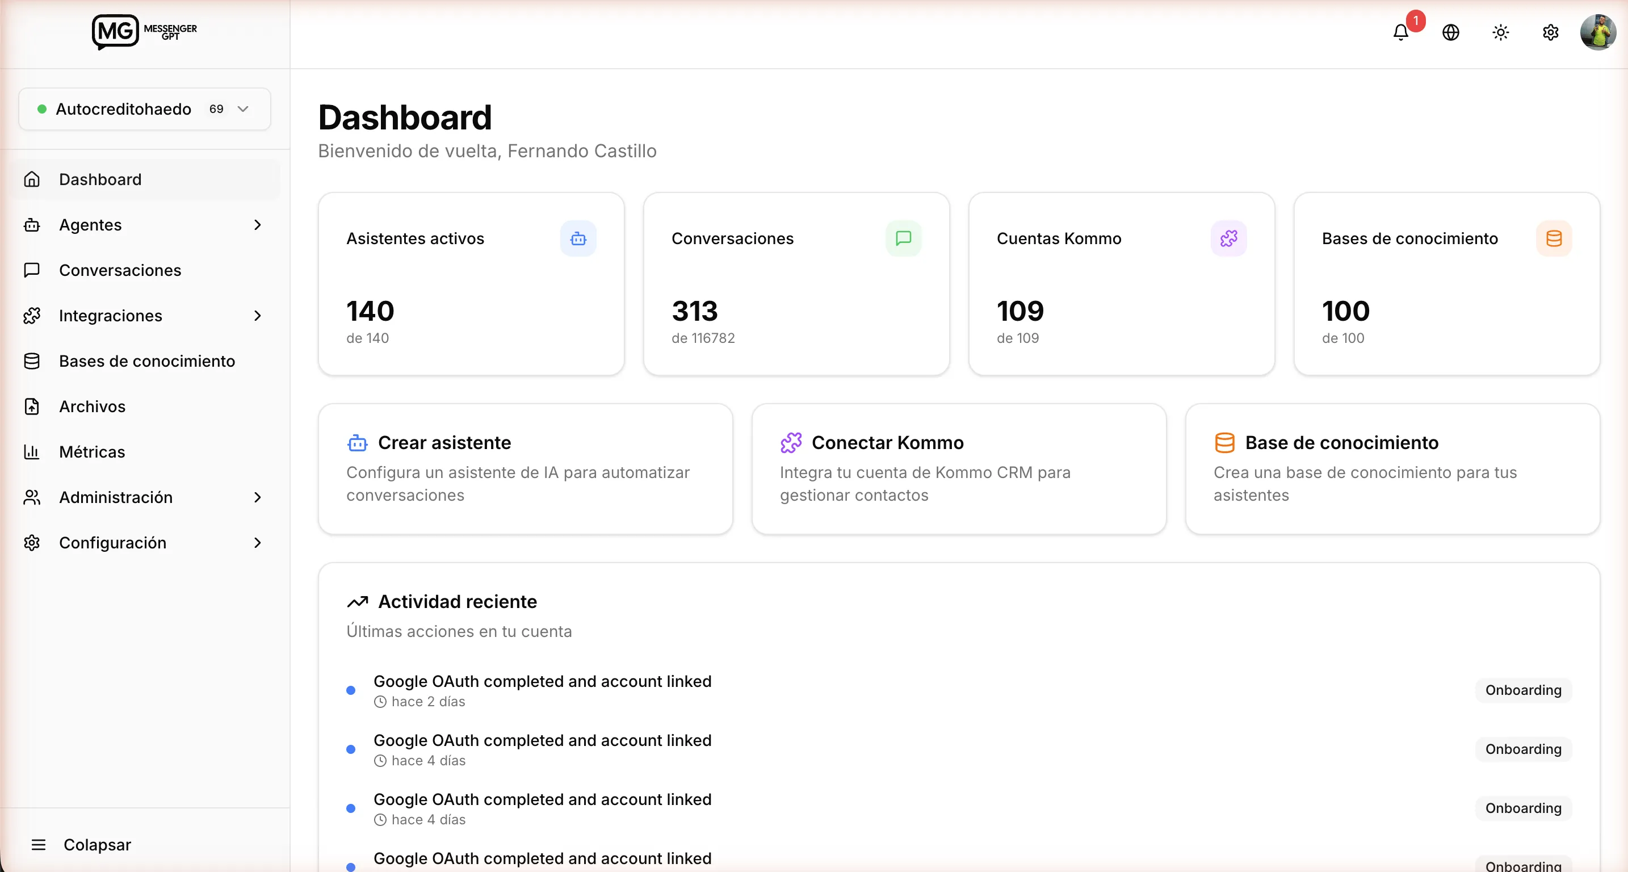
Task: Expand the Agentes submenu chevron
Action: [x=257, y=225]
